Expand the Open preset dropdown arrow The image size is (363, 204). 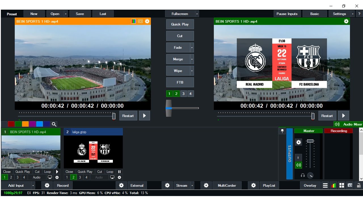(66, 14)
